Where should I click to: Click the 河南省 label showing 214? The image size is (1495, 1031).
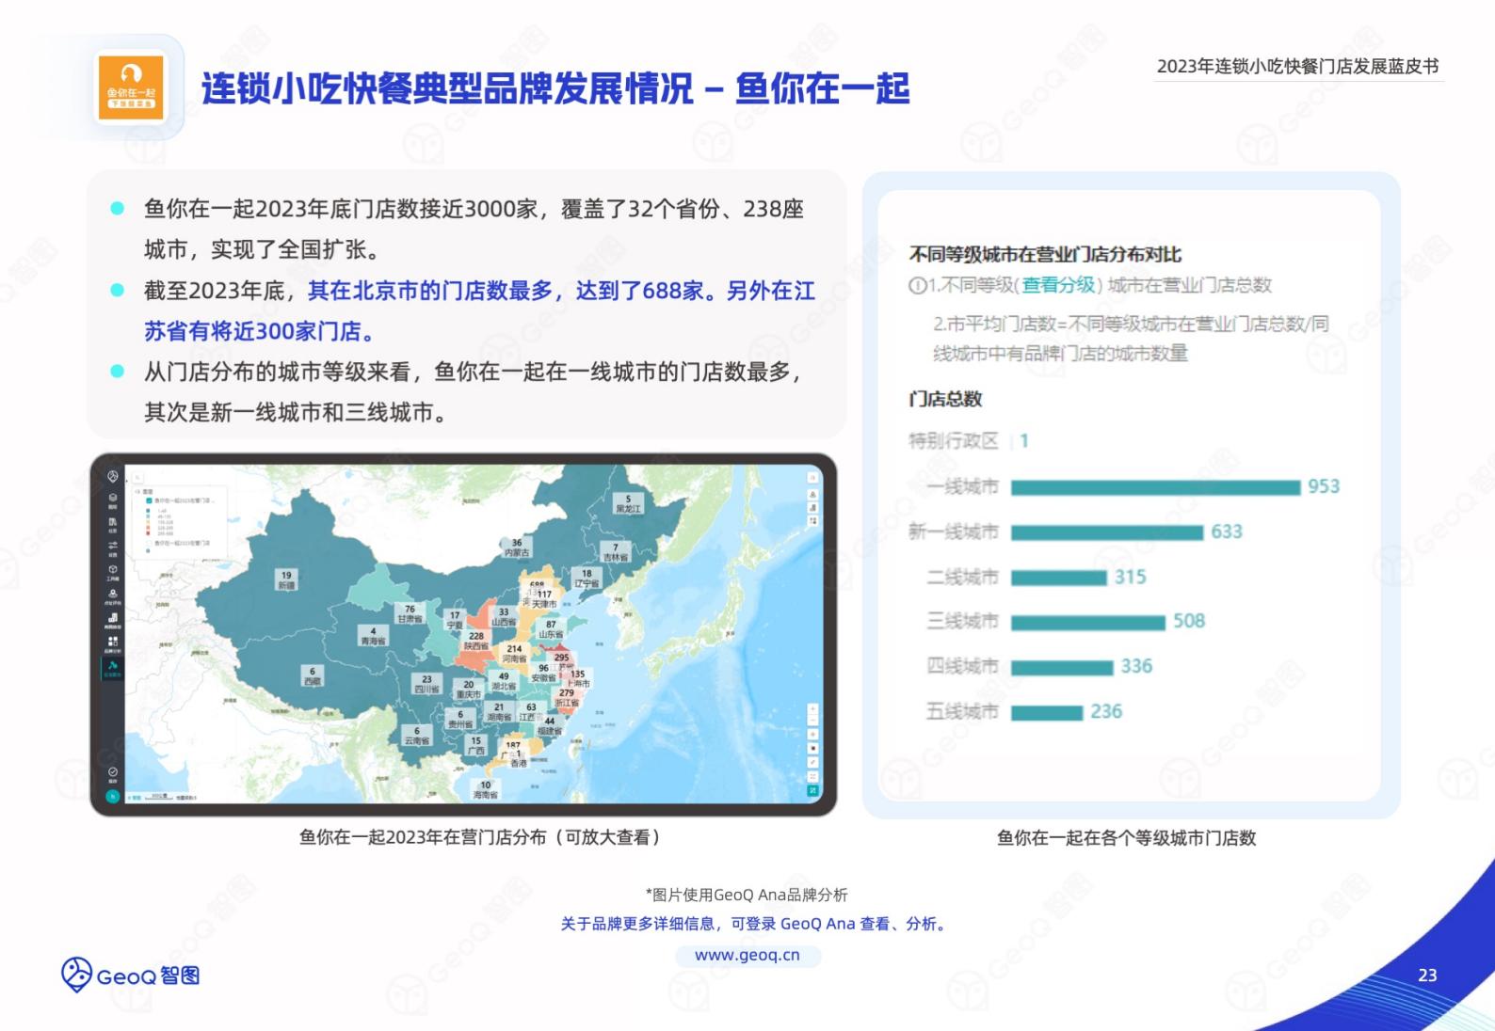tap(514, 654)
